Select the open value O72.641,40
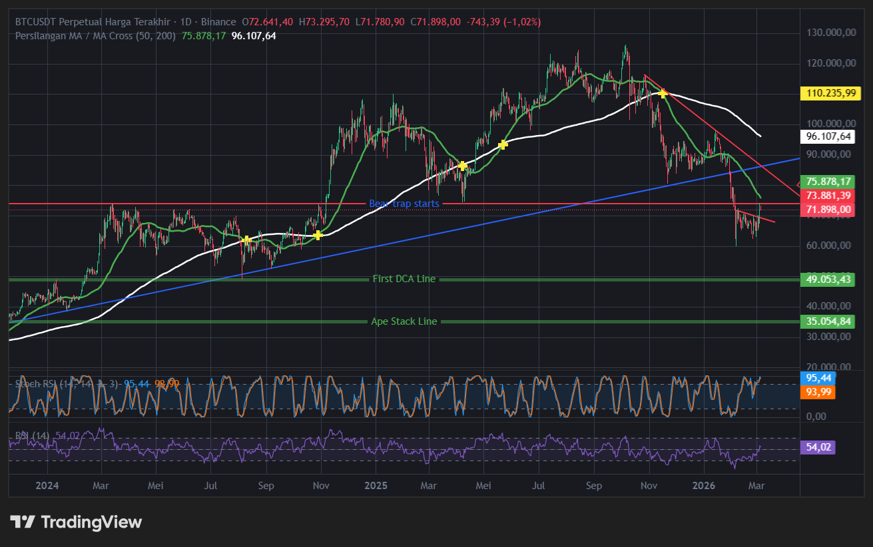Screen dimensions: 873x547 click(x=268, y=22)
